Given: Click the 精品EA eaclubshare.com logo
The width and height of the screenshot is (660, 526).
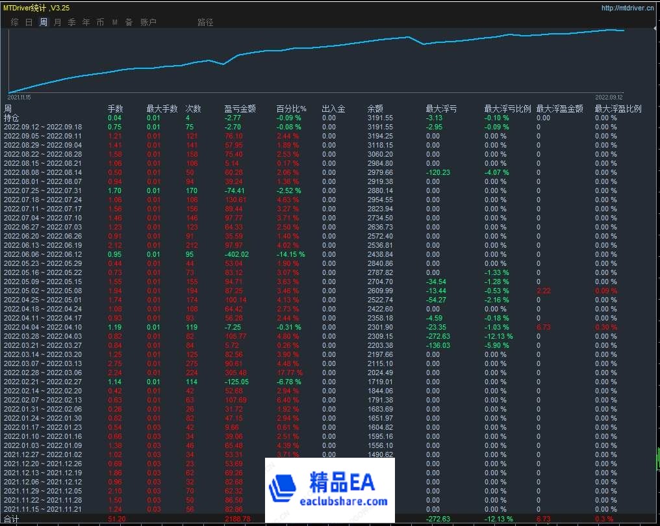Looking at the screenshot, I should click(331, 490).
